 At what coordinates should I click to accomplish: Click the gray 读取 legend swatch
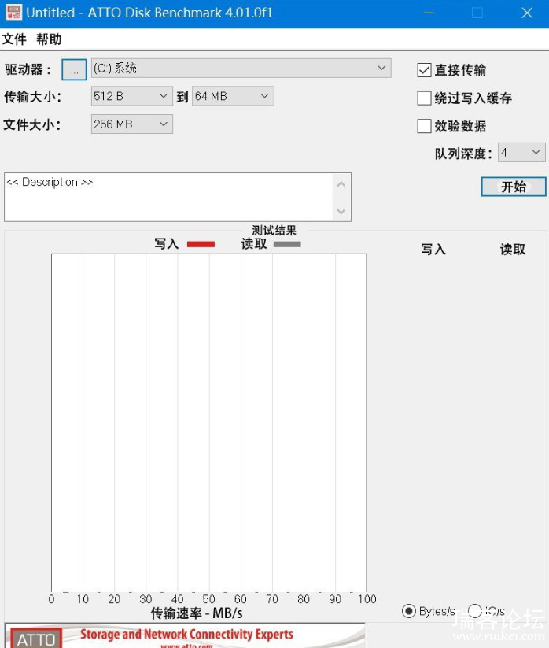point(287,244)
